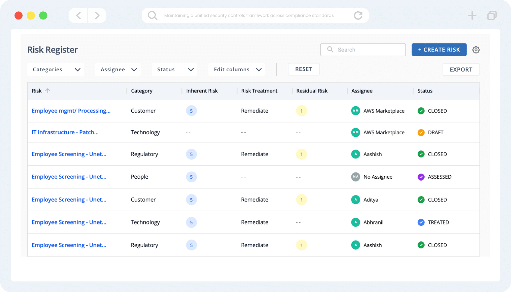Click the AM avatar in the Employee mgmt row
Image resolution: width=511 pixels, height=292 pixels.
coord(356,111)
